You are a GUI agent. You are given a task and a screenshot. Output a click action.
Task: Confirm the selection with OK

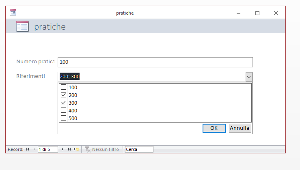coord(214,128)
